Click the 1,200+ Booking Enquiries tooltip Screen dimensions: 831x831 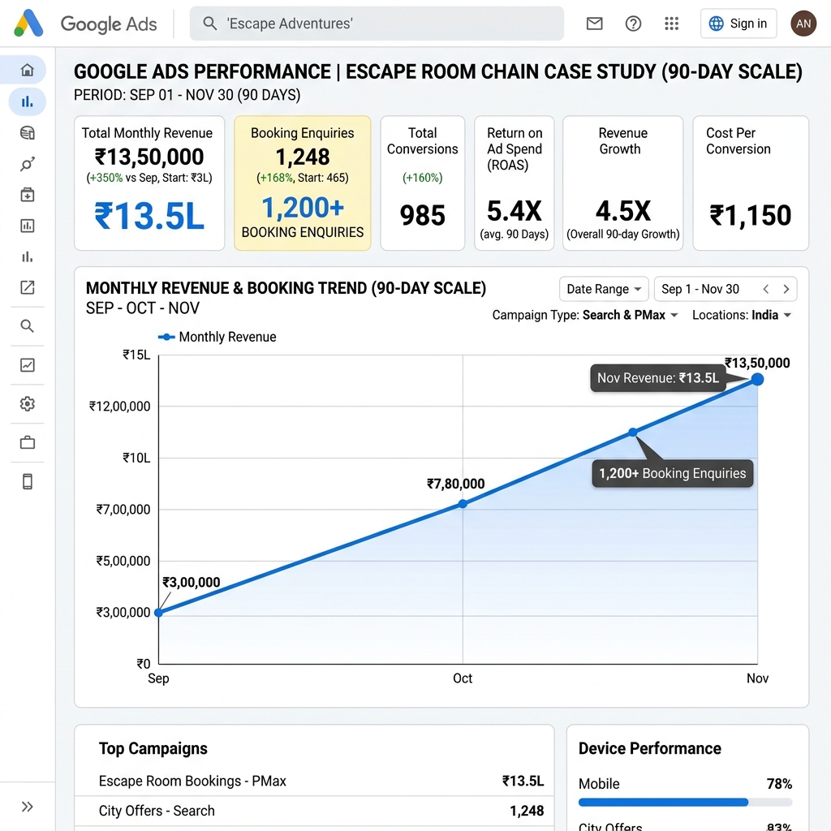(673, 473)
